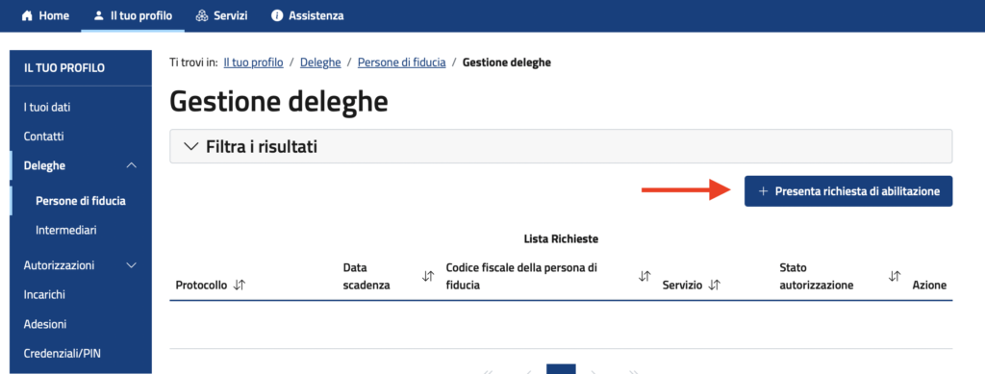Click the Home house icon
The height and width of the screenshot is (374, 985).
coord(26,15)
